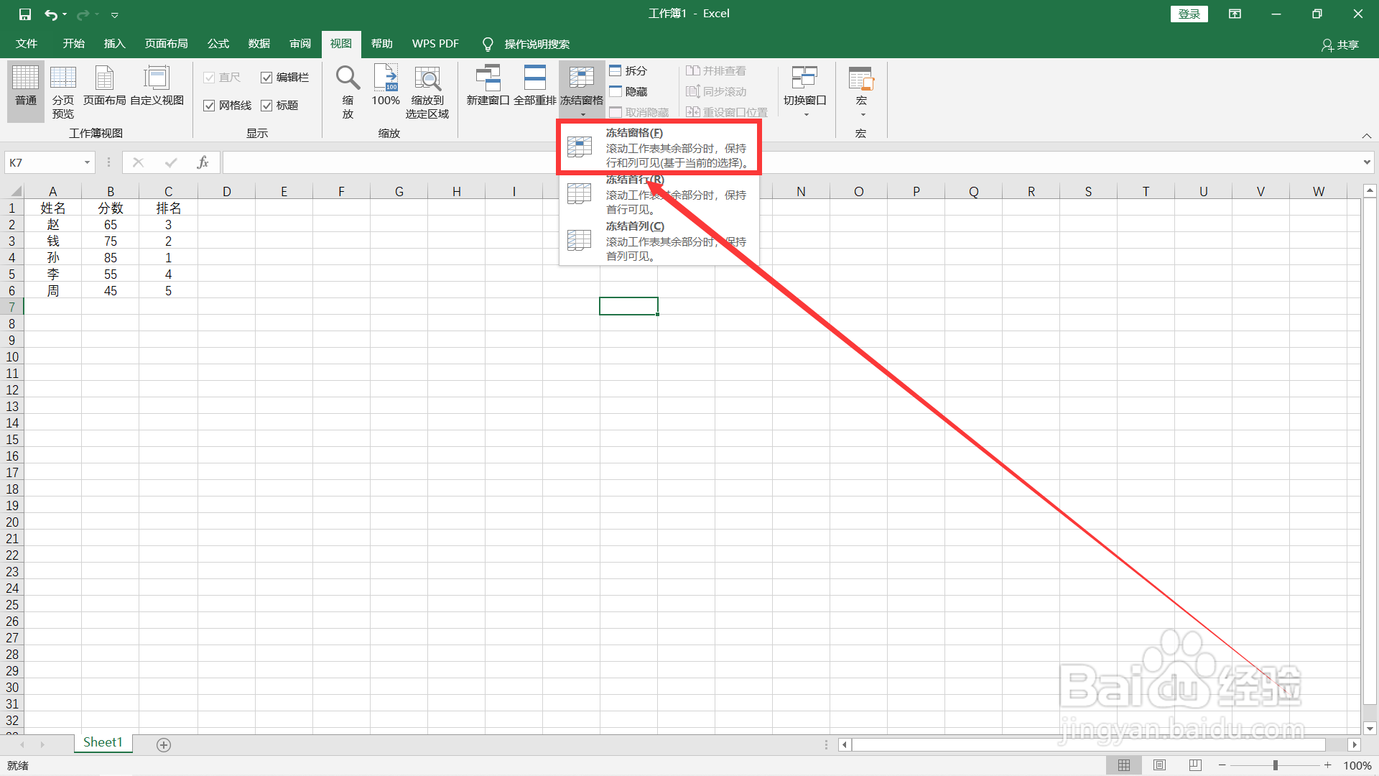Uncheck the Gridlines (网格线) checkbox
The image size is (1379, 776).
tap(210, 106)
